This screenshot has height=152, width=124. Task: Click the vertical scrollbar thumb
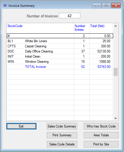pyautogui.click(x=115, y=72)
